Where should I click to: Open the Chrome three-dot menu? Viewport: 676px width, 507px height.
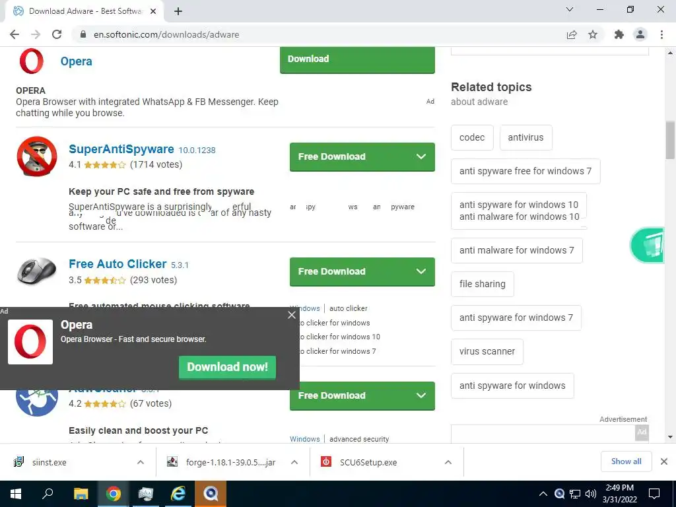click(661, 34)
